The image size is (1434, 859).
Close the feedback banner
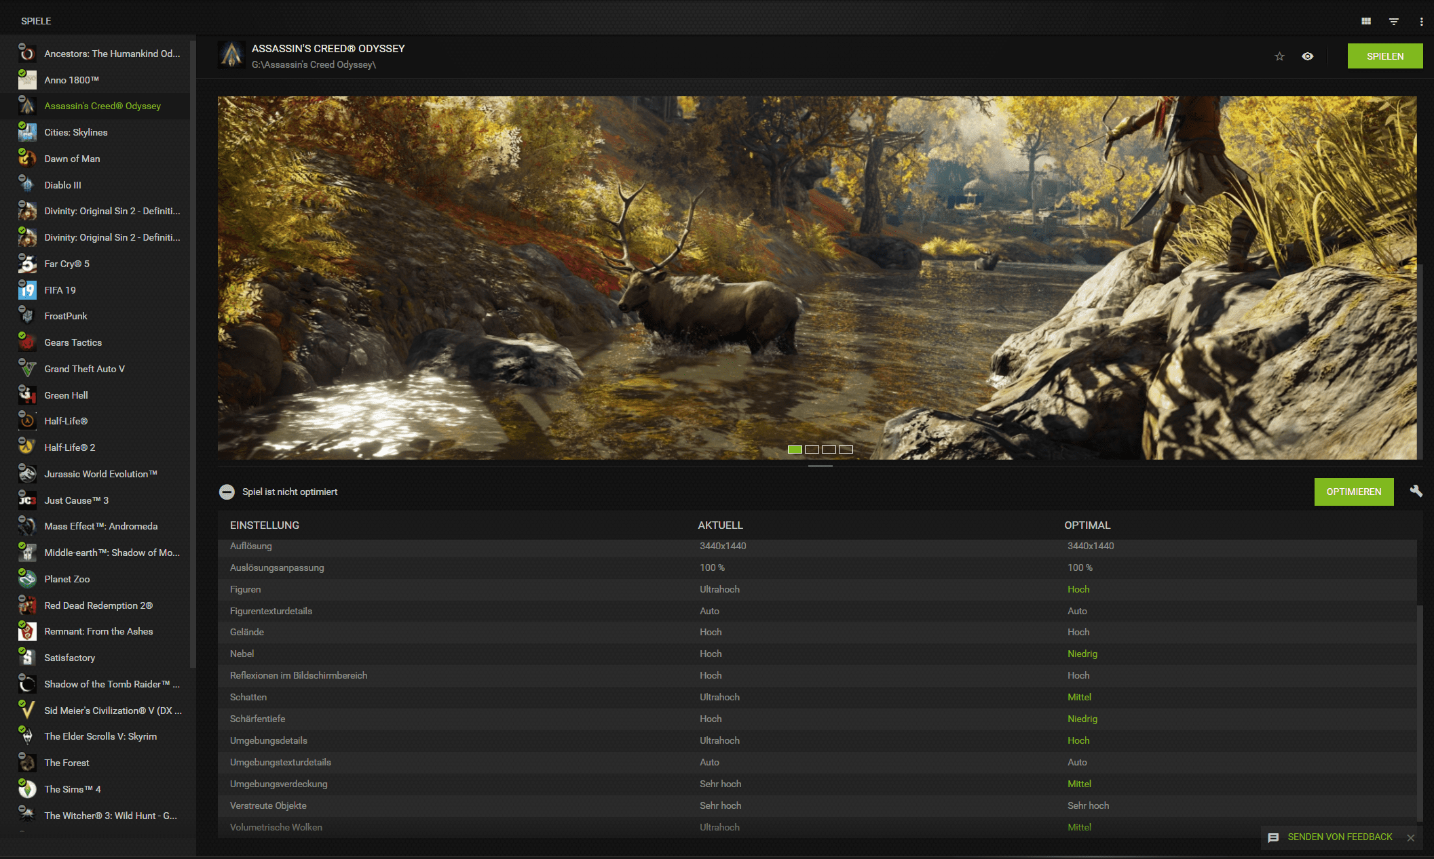[1410, 838]
